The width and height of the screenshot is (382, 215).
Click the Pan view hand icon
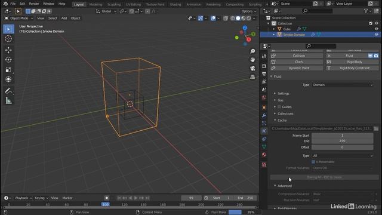tap(252, 60)
